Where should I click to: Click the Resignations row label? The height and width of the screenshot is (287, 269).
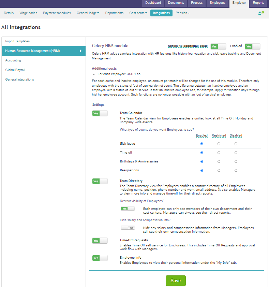coord(129,170)
